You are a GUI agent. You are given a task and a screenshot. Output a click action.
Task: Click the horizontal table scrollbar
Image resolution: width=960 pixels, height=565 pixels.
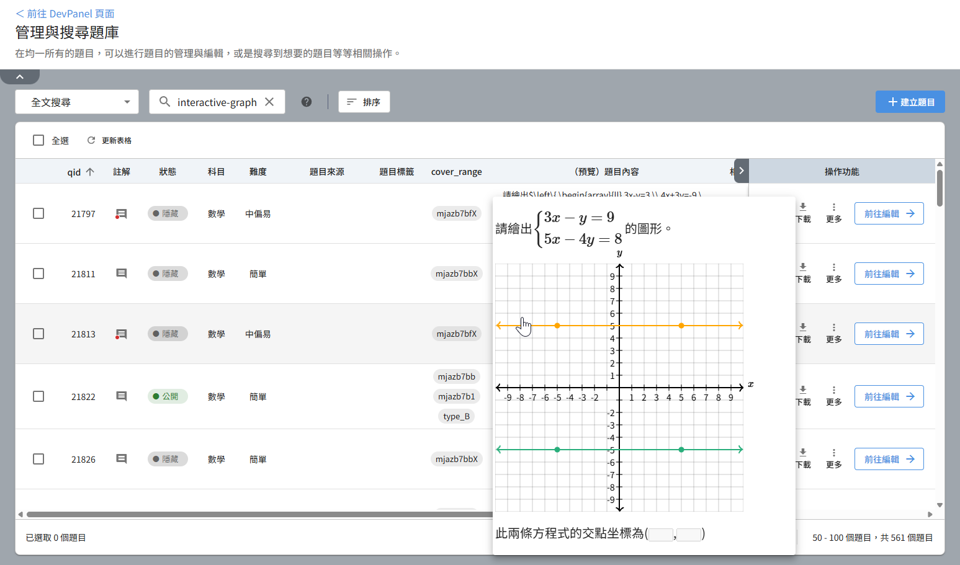tap(248, 514)
